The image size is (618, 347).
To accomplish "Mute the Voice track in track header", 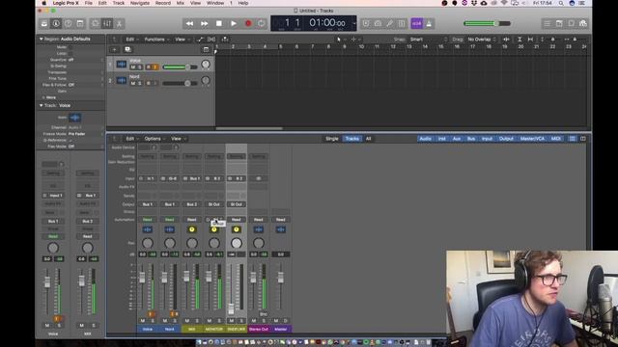I will 133,67.
